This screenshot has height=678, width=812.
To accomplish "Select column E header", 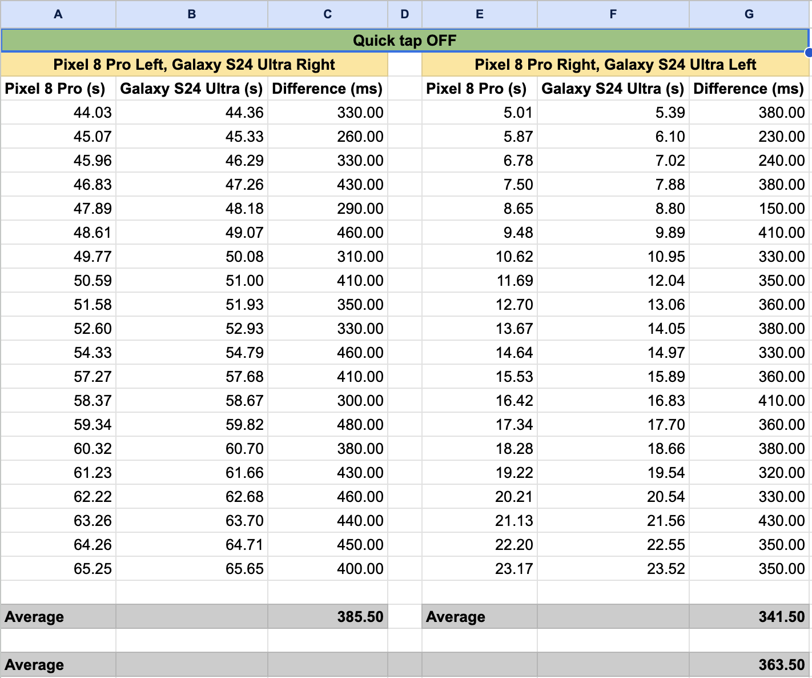I will click(x=480, y=14).
